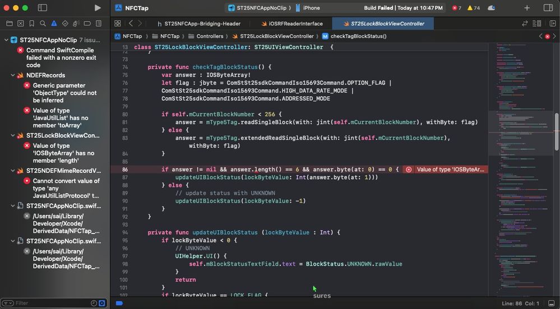Click the Library plus button
The image size is (560, 309).
pos(526,8)
